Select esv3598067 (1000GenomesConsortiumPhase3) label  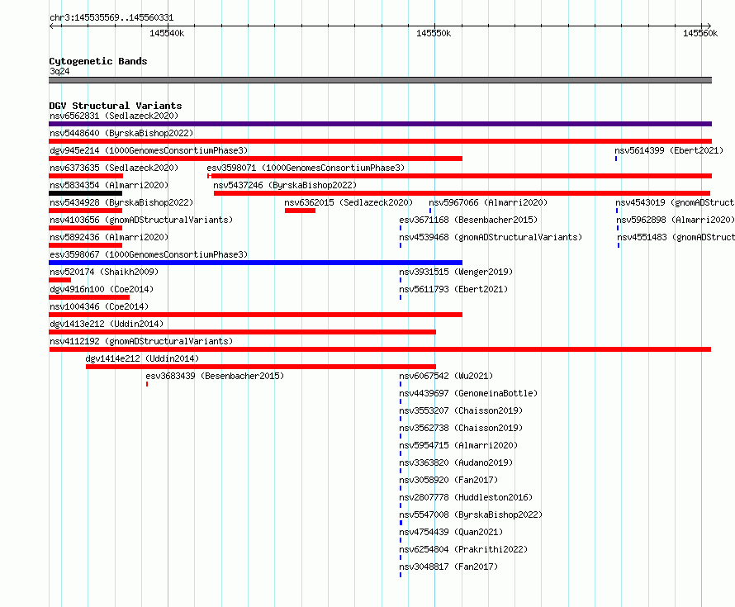tap(149, 254)
